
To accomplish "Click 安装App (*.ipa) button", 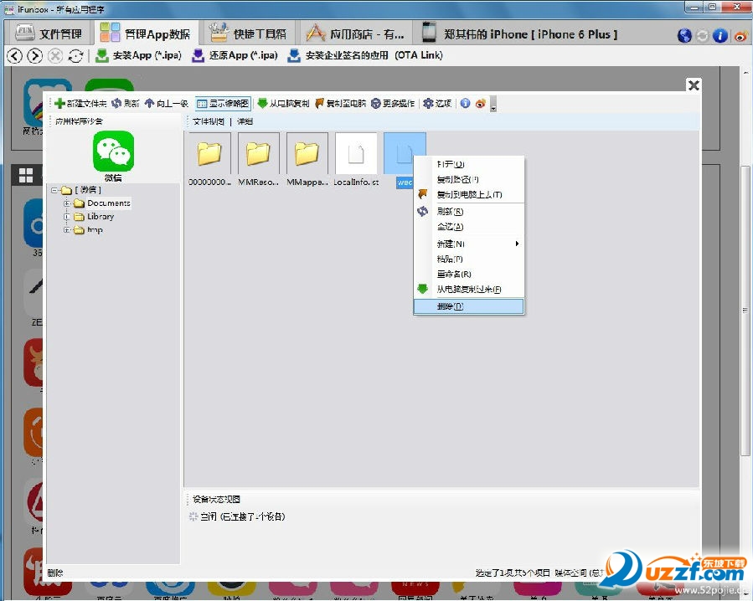I will (138, 55).
